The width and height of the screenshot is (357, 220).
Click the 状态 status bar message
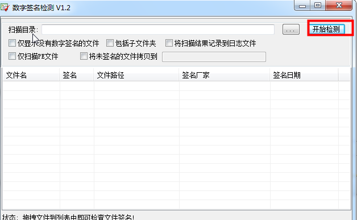point(68,217)
